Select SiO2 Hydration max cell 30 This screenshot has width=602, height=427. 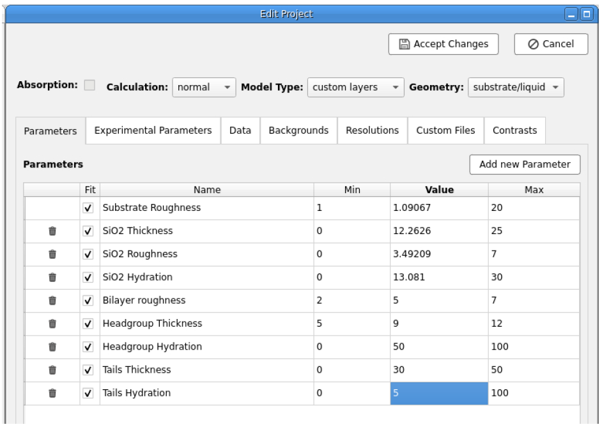click(534, 277)
